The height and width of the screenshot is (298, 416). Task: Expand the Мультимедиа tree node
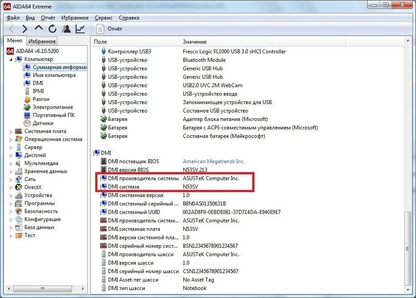coord(11,164)
